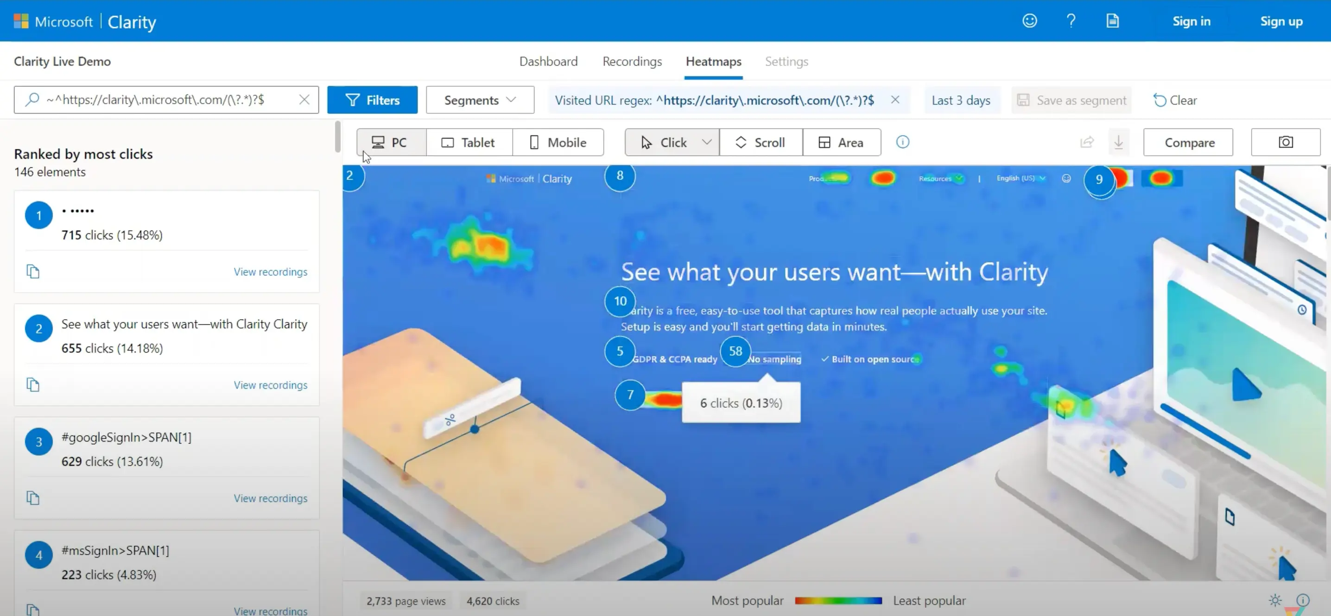Open the Heatmaps tab
Viewport: 1331px width, 616px height.
tap(714, 61)
